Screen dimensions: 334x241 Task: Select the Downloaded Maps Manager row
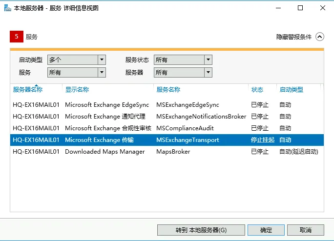(167, 152)
